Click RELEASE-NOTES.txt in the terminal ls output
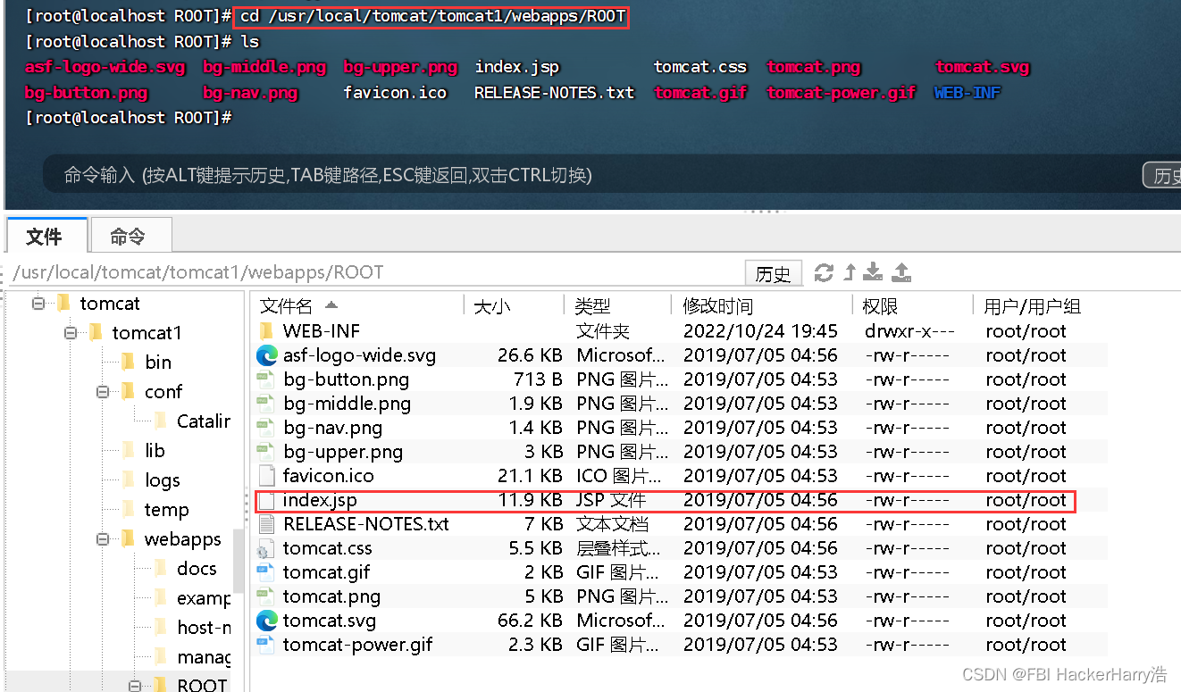The height and width of the screenshot is (692, 1181). tap(554, 92)
